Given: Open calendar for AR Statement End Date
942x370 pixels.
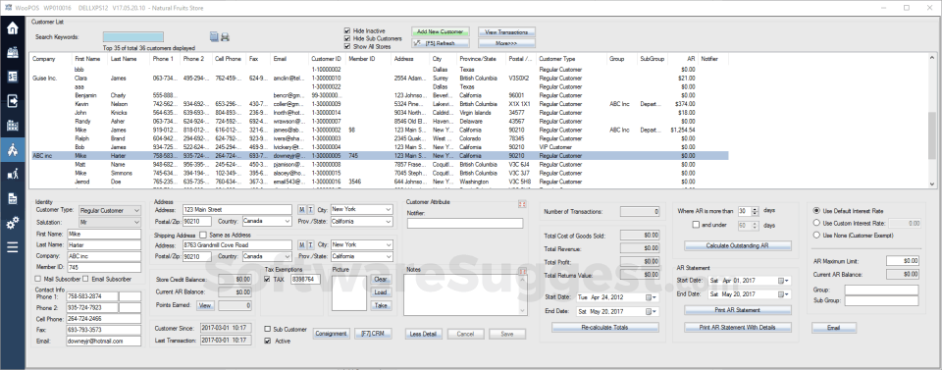Looking at the screenshot, I should click(784, 294).
